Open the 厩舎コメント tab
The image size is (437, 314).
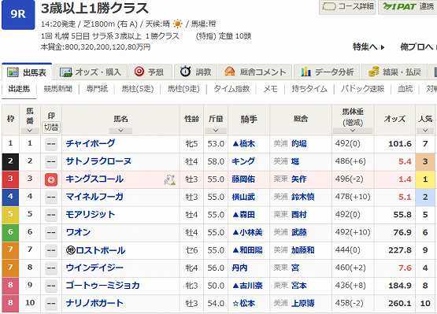[x=255, y=72]
